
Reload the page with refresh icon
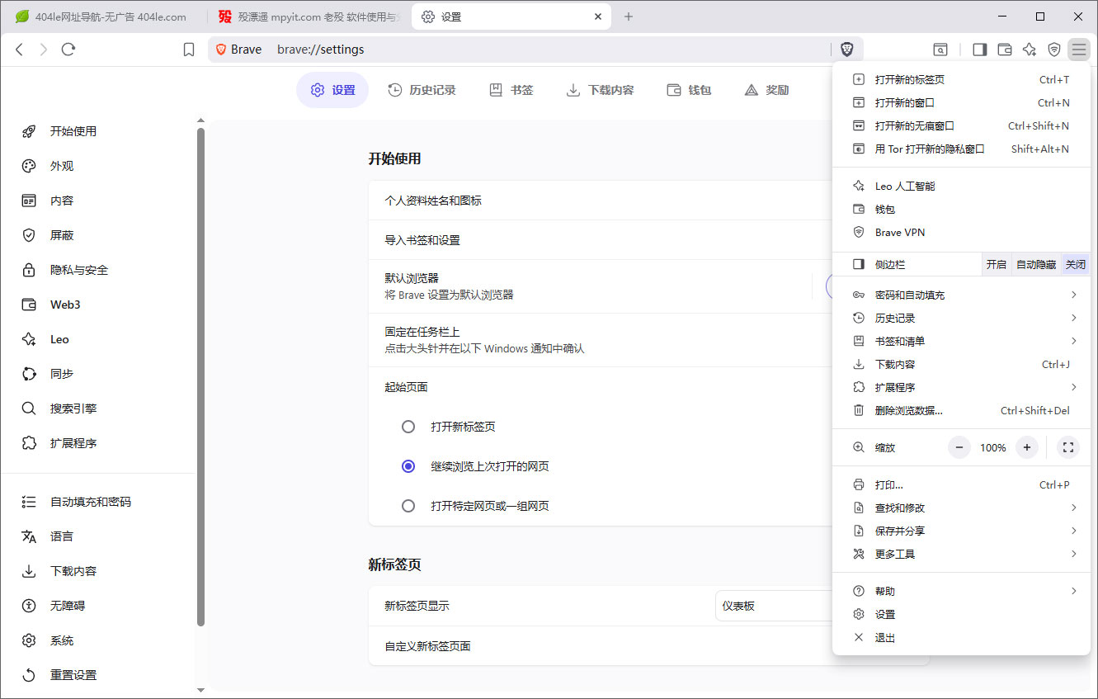pyautogui.click(x=68, y=50)
